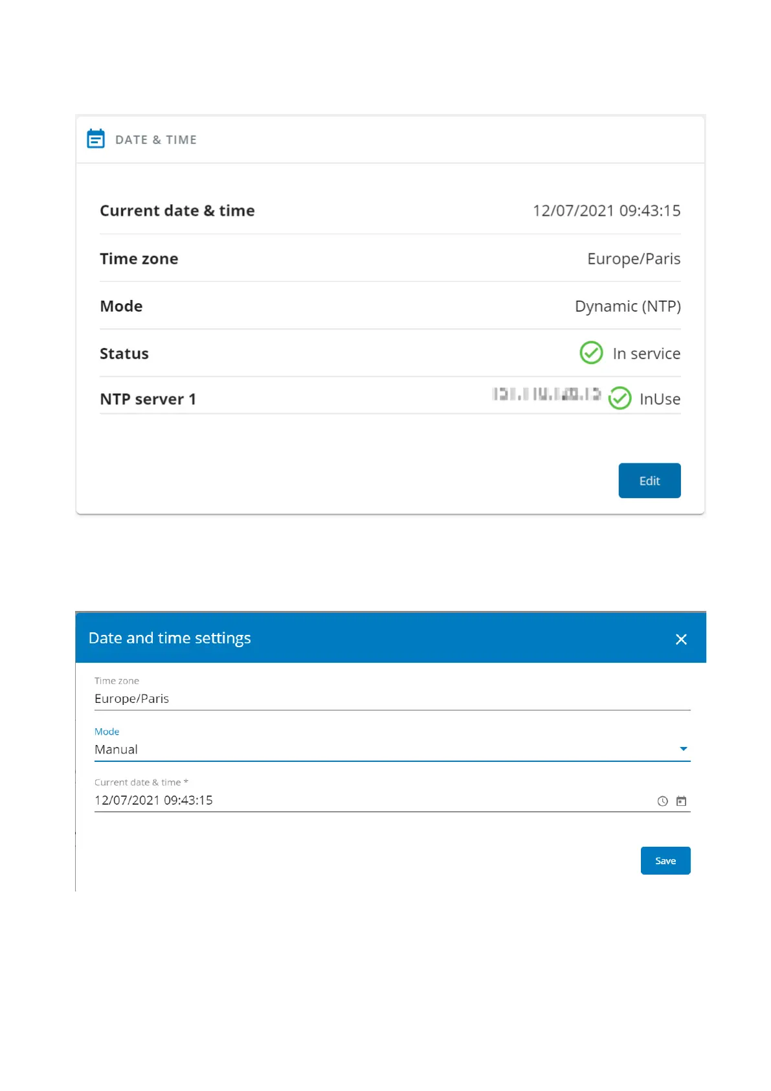
Task: Click the green In service status checkmark
Action: tap(591, 353)
